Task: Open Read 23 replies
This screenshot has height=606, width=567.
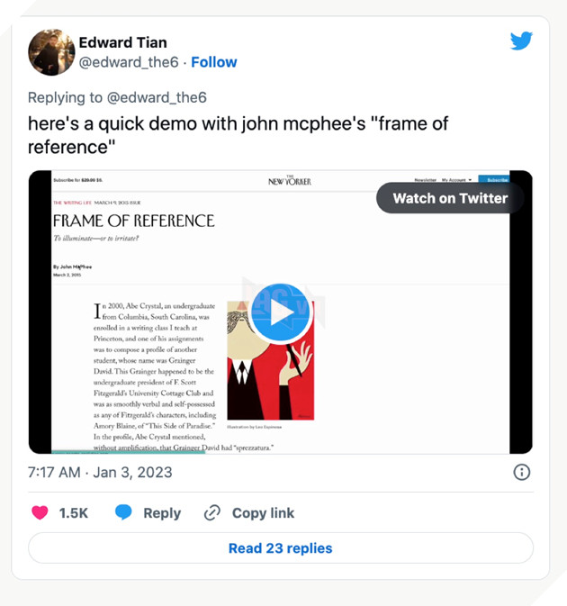Action: [280, 547]
